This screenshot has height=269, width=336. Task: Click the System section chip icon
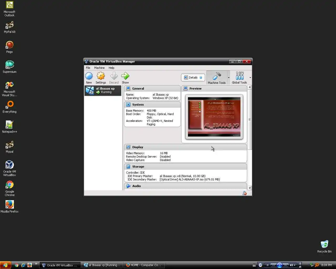(x=128, y=105)
